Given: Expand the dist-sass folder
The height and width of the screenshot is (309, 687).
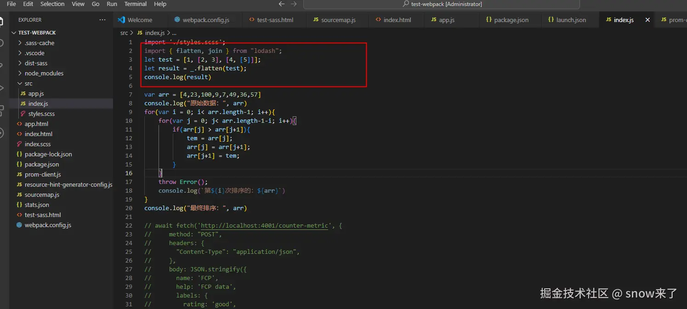Looking at the screenshot, I should (61, 63).
